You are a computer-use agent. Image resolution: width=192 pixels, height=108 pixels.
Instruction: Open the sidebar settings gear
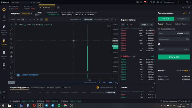[x=4, y=97]
